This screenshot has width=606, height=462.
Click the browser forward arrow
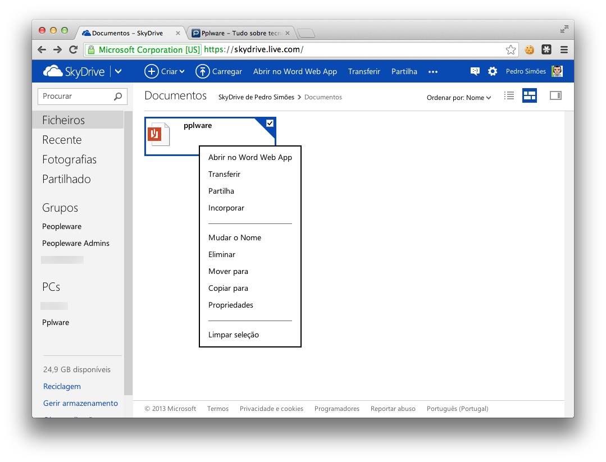57,49
